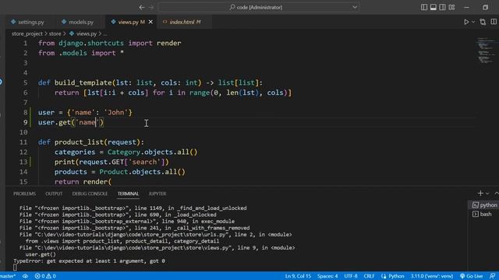499x280 pixels.
Task: Open store_project in the breadcrumb
Action: click(27, 33)
